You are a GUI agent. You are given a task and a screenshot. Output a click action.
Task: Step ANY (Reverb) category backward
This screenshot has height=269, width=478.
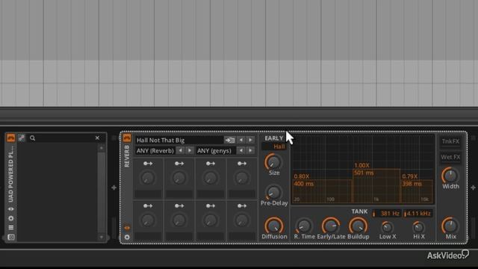[x=180, y=151]
